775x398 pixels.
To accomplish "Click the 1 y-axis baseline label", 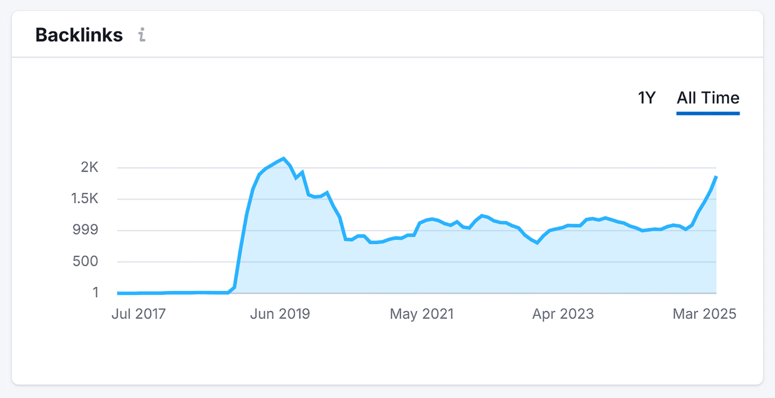I will [95, 293].
